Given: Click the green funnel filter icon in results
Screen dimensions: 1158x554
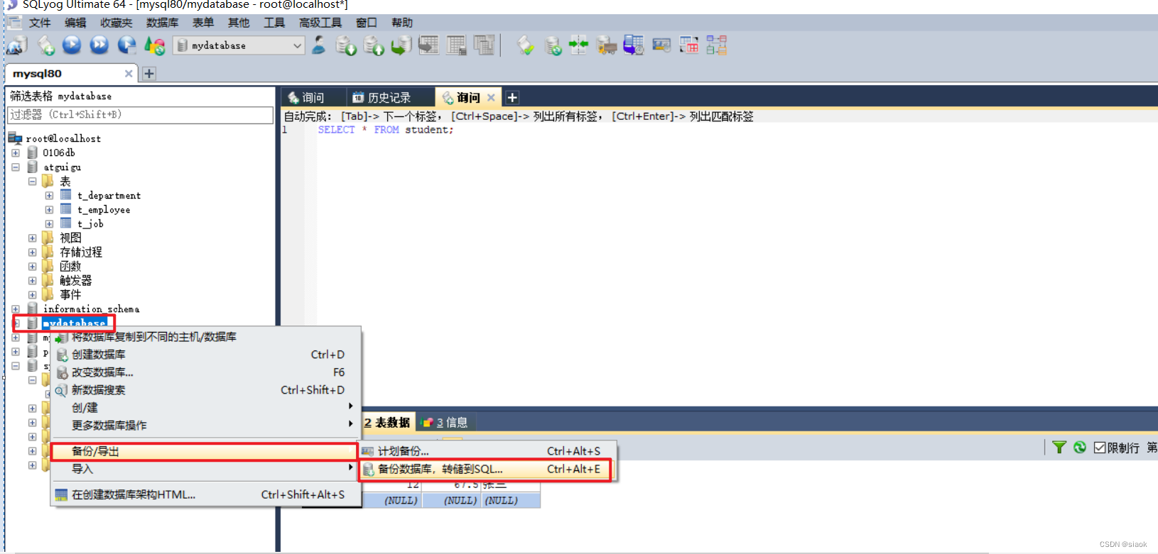Looking at the screenshot, I should pyautogui.click(x=1059, y=447).
